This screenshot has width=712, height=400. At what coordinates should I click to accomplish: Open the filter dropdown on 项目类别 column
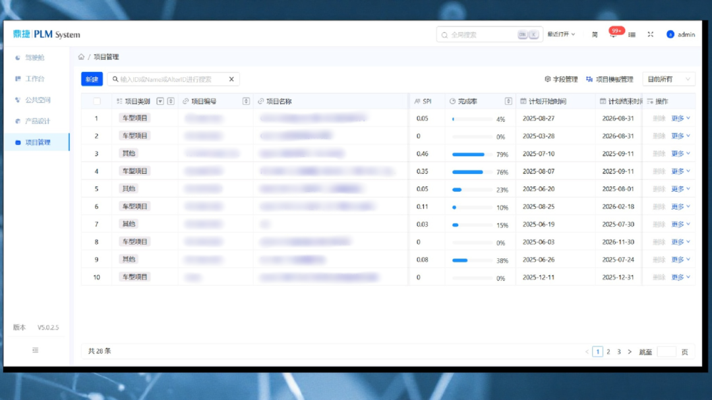pos(160,101)
